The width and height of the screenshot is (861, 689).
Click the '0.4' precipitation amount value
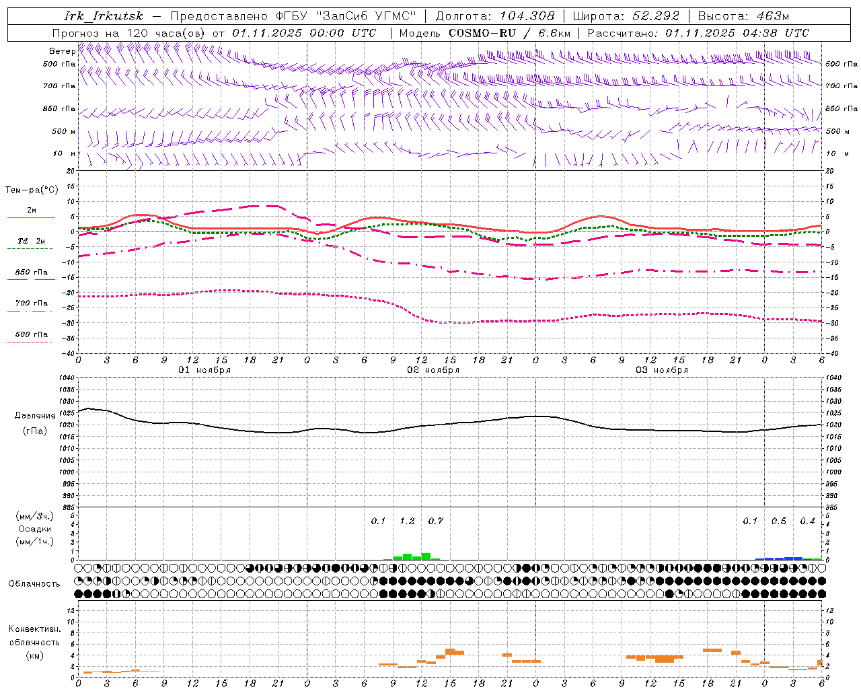pos(807,521)
